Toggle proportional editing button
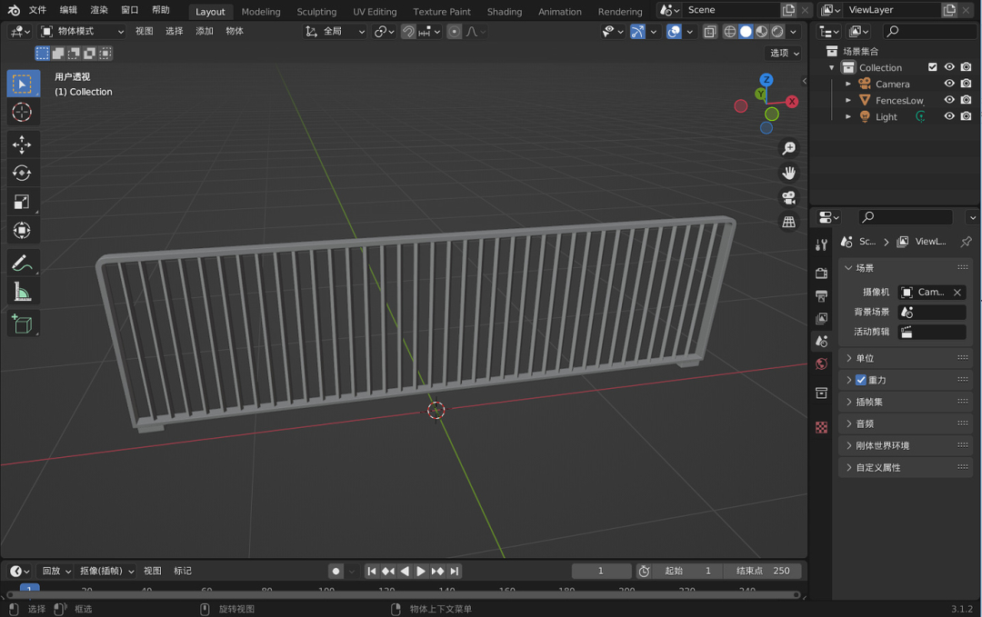982x617 pixels. click(455, 31)
